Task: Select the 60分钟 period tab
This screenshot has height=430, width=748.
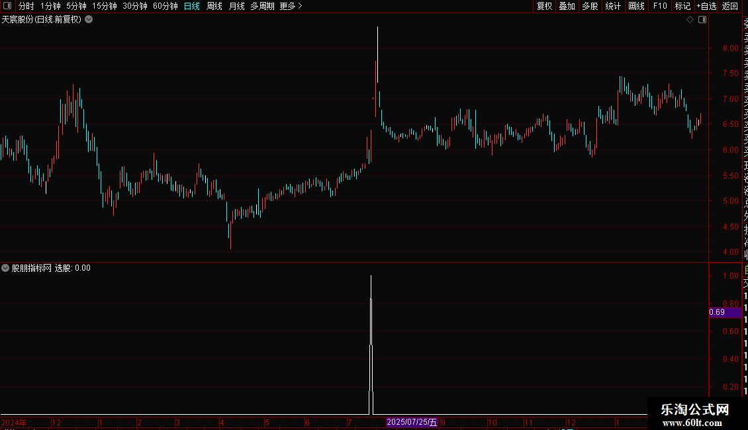Action: point(165,6)
